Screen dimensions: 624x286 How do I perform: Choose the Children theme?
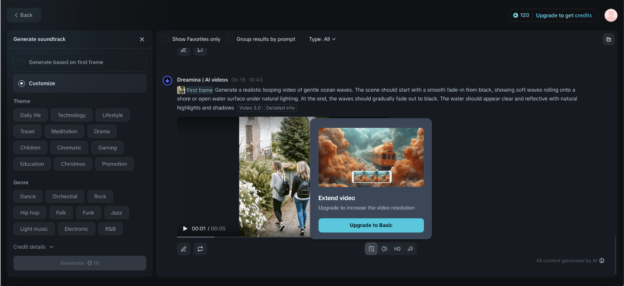[x=30, y=148]
